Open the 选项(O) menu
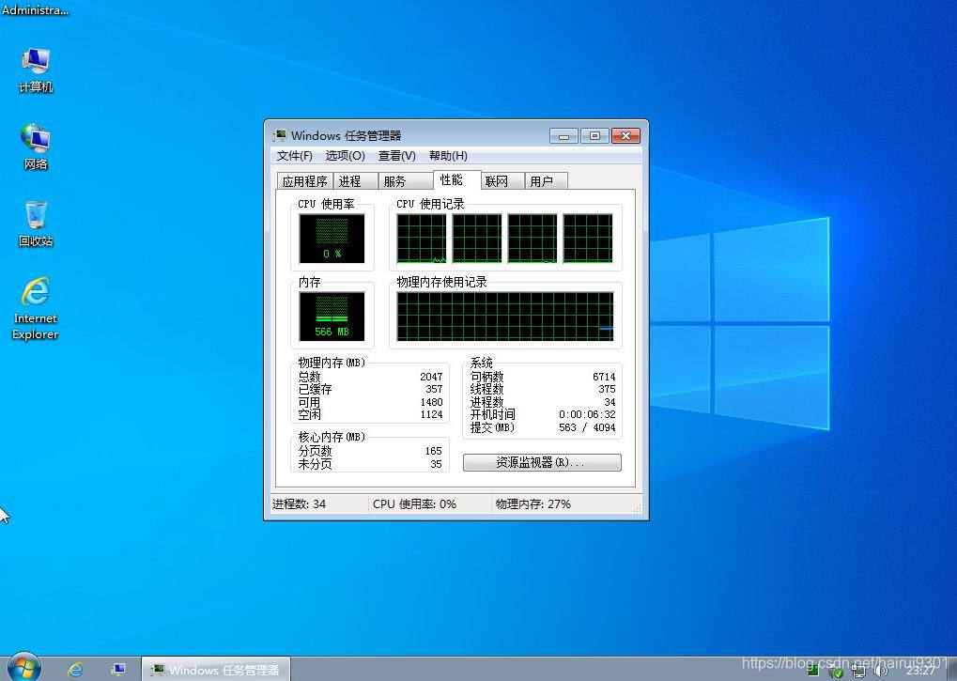This screenshot has height=681, width=957. coord(345,156)
